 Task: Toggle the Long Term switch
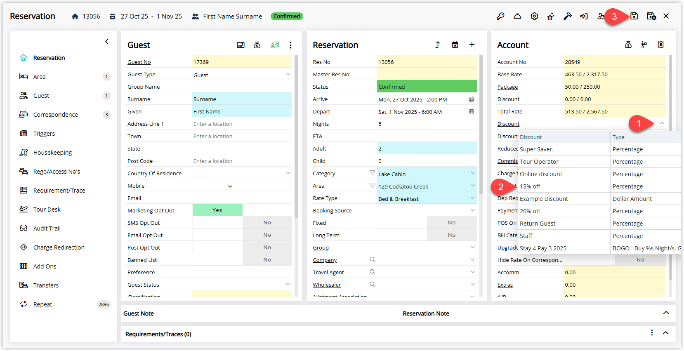point(427,235)
